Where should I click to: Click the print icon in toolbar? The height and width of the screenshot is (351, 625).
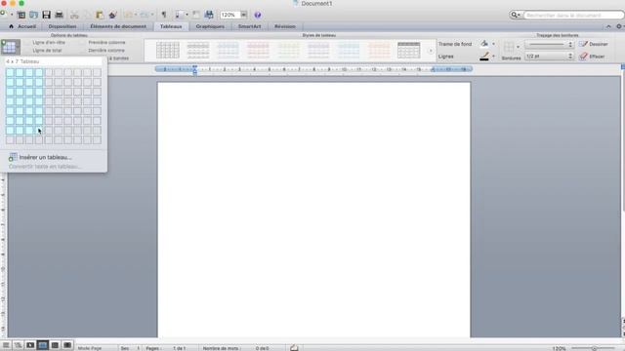click(x=59, y=16)
